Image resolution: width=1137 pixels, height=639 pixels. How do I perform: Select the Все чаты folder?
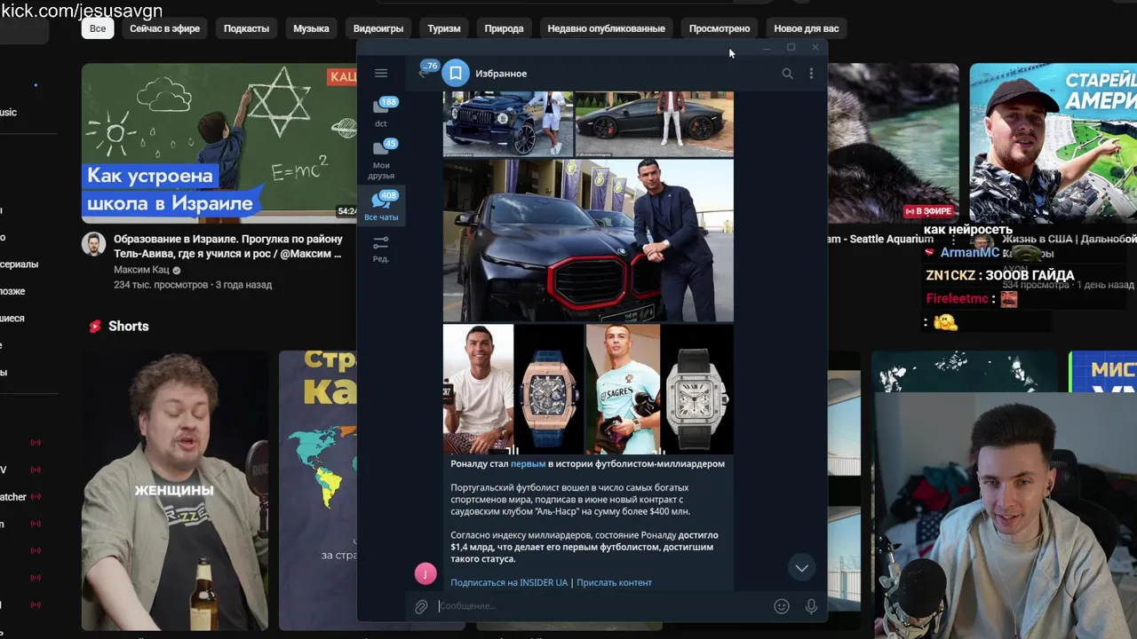[381, 206]
